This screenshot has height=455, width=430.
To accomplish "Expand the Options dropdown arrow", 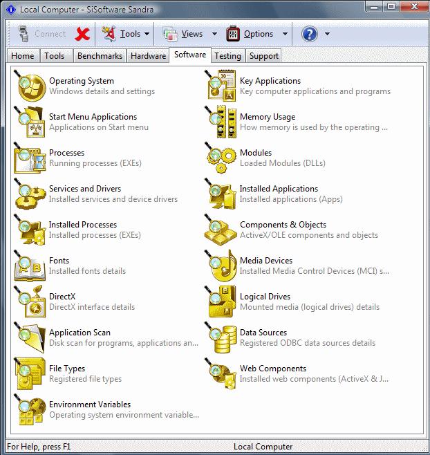I will (x=286, y=34).
